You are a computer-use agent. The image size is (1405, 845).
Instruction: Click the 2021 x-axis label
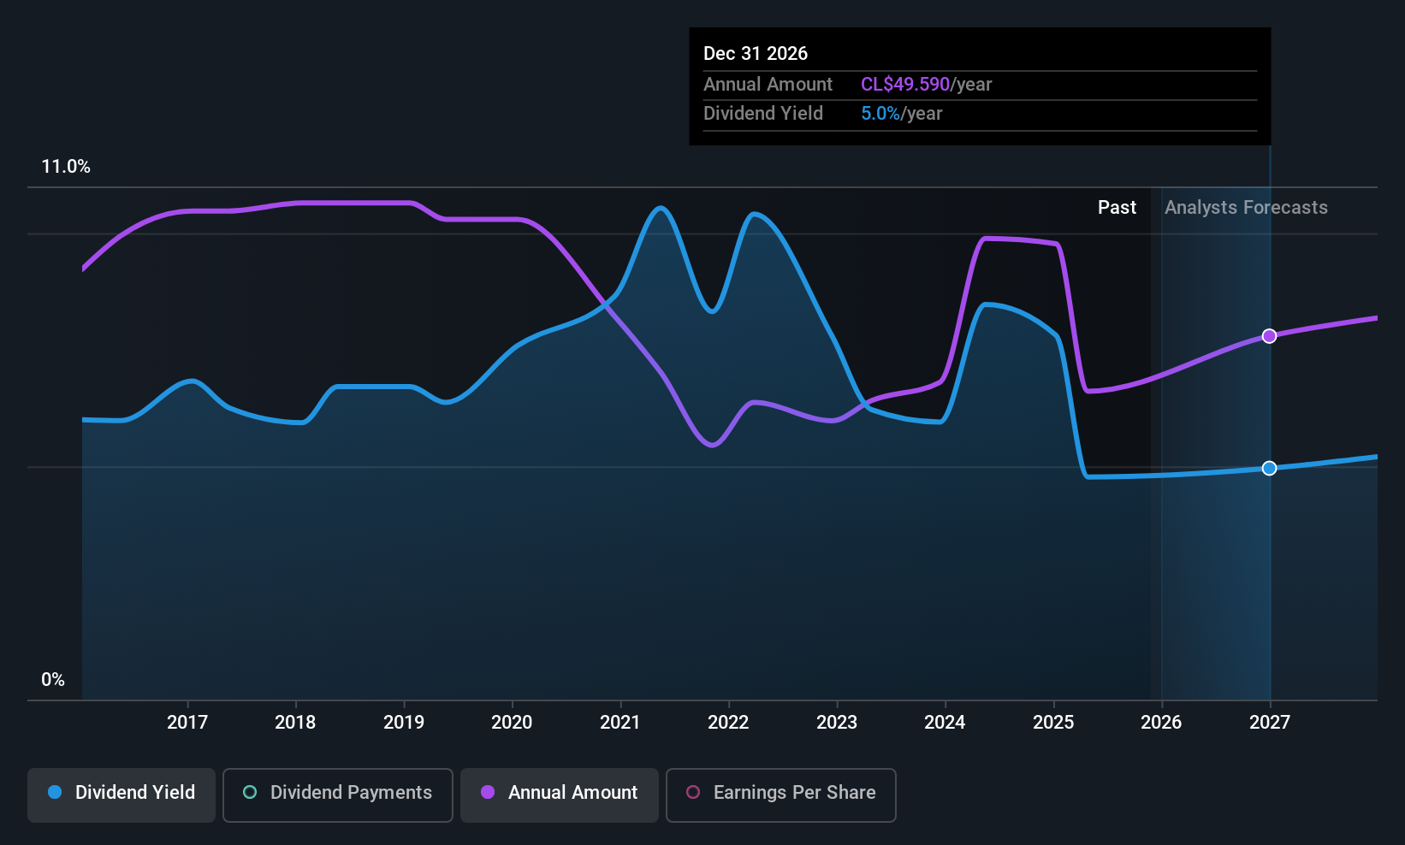click(x=620, y=722)
